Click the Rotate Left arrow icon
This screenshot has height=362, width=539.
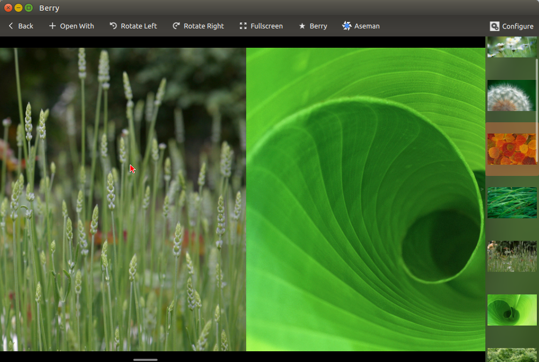[x=113, y=26]
